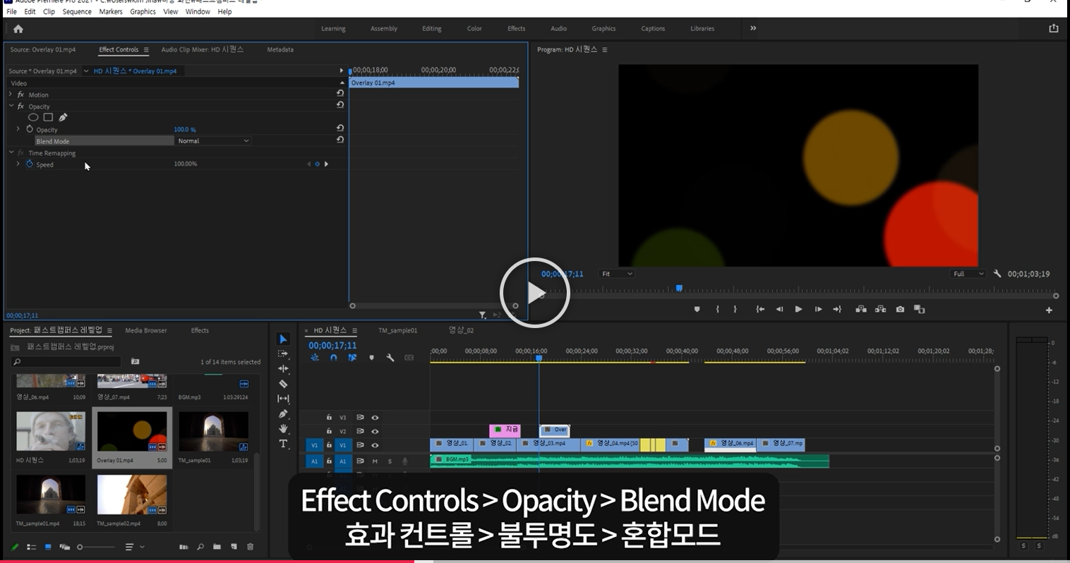Select the Type tool
Viewport: 1070px width, 563px height.
click(x=284, y=444)
